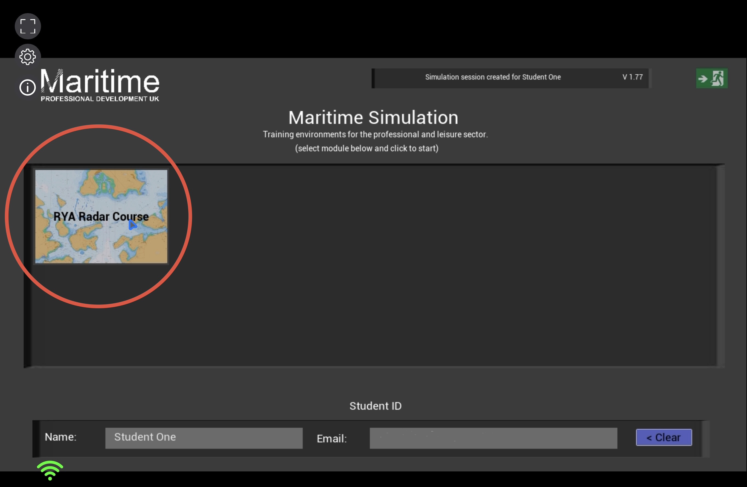Click the module list's right-side scrollbar
The image size is (747, 487).
(720, 265)
